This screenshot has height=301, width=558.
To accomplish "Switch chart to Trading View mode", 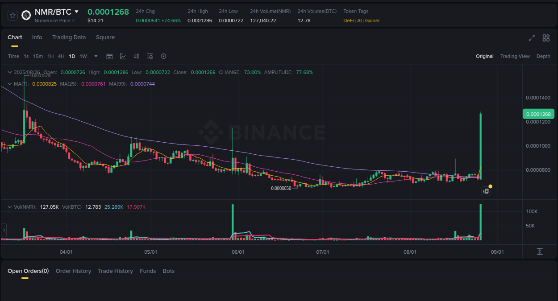I will [515, 56].
